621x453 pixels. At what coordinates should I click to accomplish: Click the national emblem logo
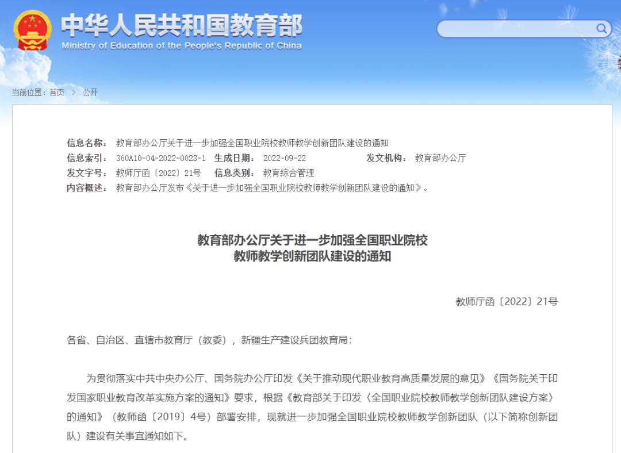(x=32, y=30)
